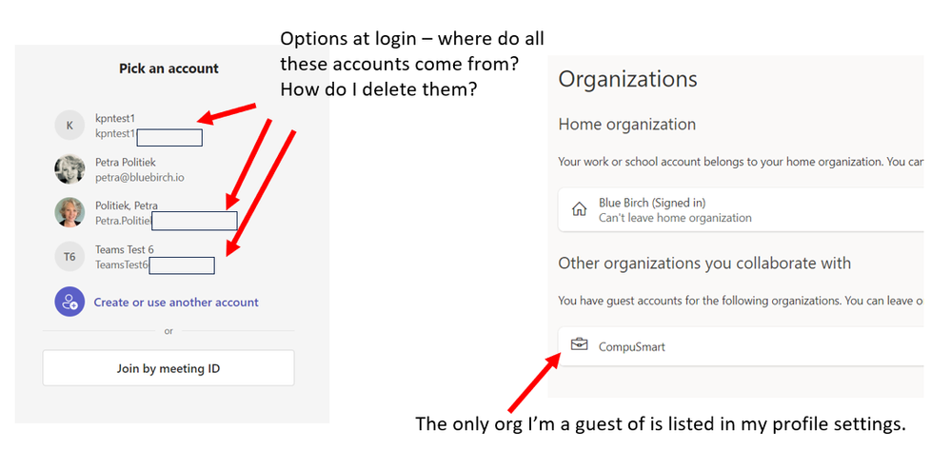
Task: Select the kpntest1 account name
Action: pos(115,119)
